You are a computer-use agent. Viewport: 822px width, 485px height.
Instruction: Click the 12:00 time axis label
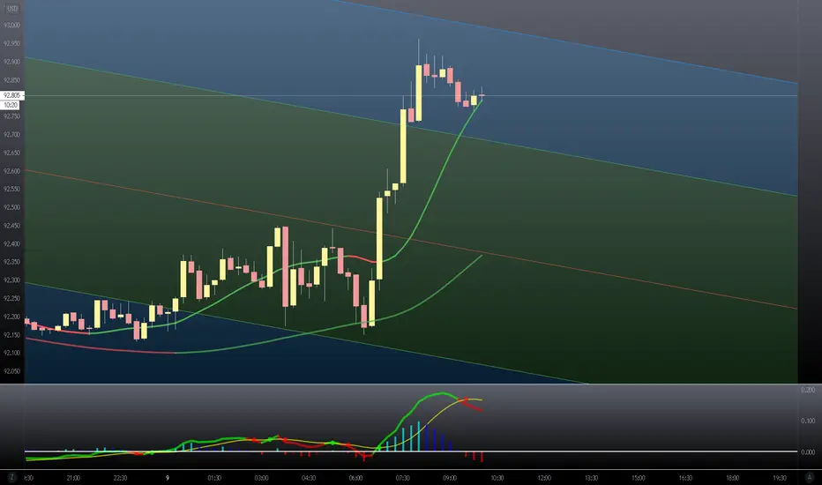click(x=544, y=478)
